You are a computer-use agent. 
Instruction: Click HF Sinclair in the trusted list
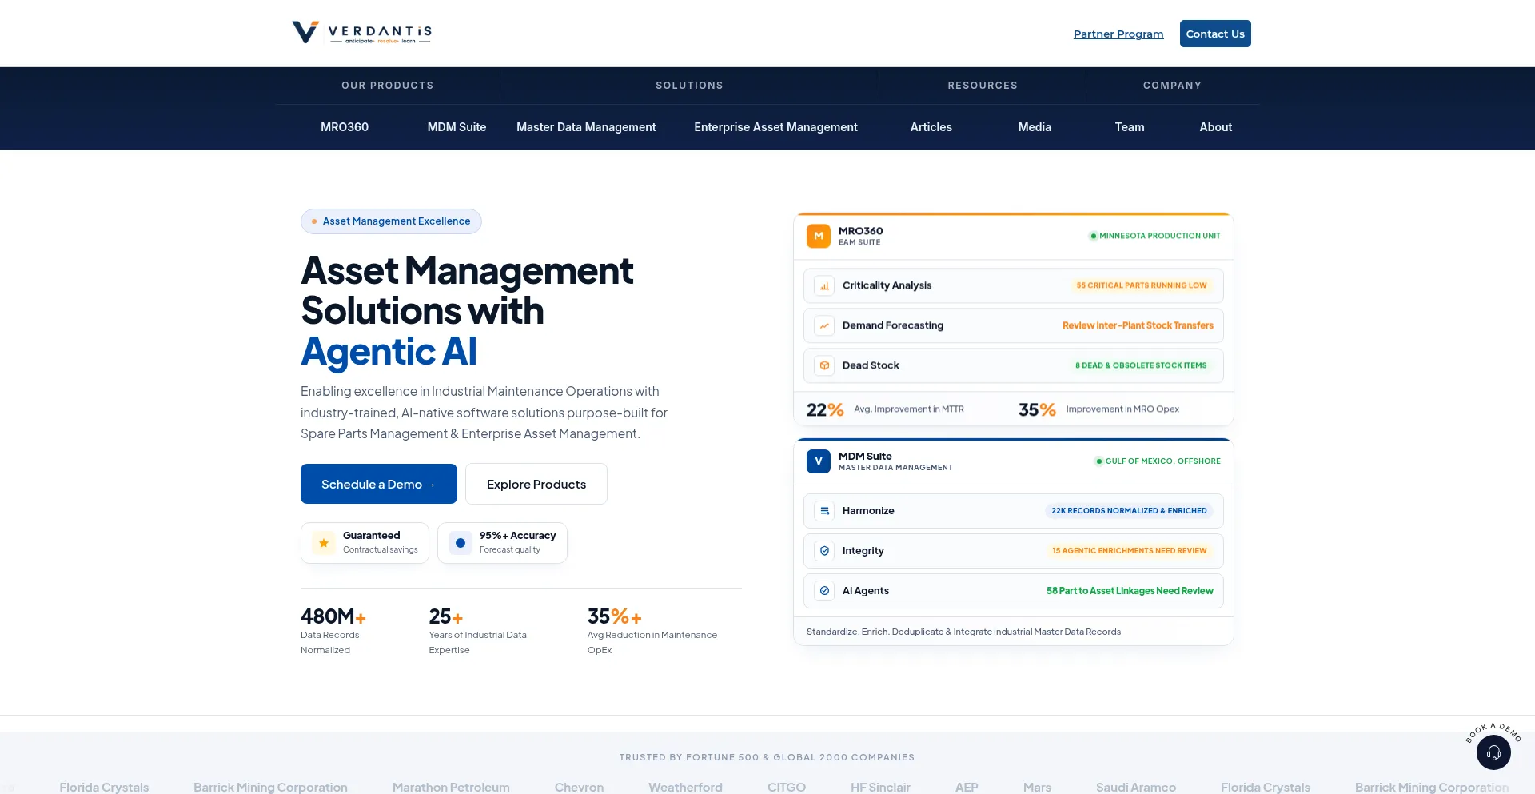click(x=880, y=787)
